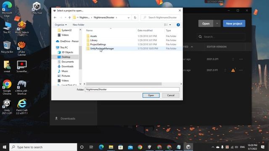The image size is (269, 151).
Task: Open File Explorer from taskbar
Action: pos(111,147)
